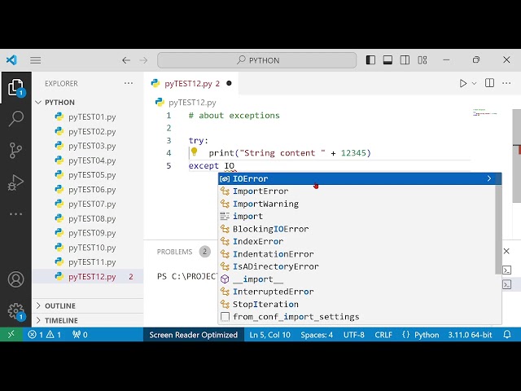
Task: Select BlockingIOError suggestion
Action: tap(357, 229)
